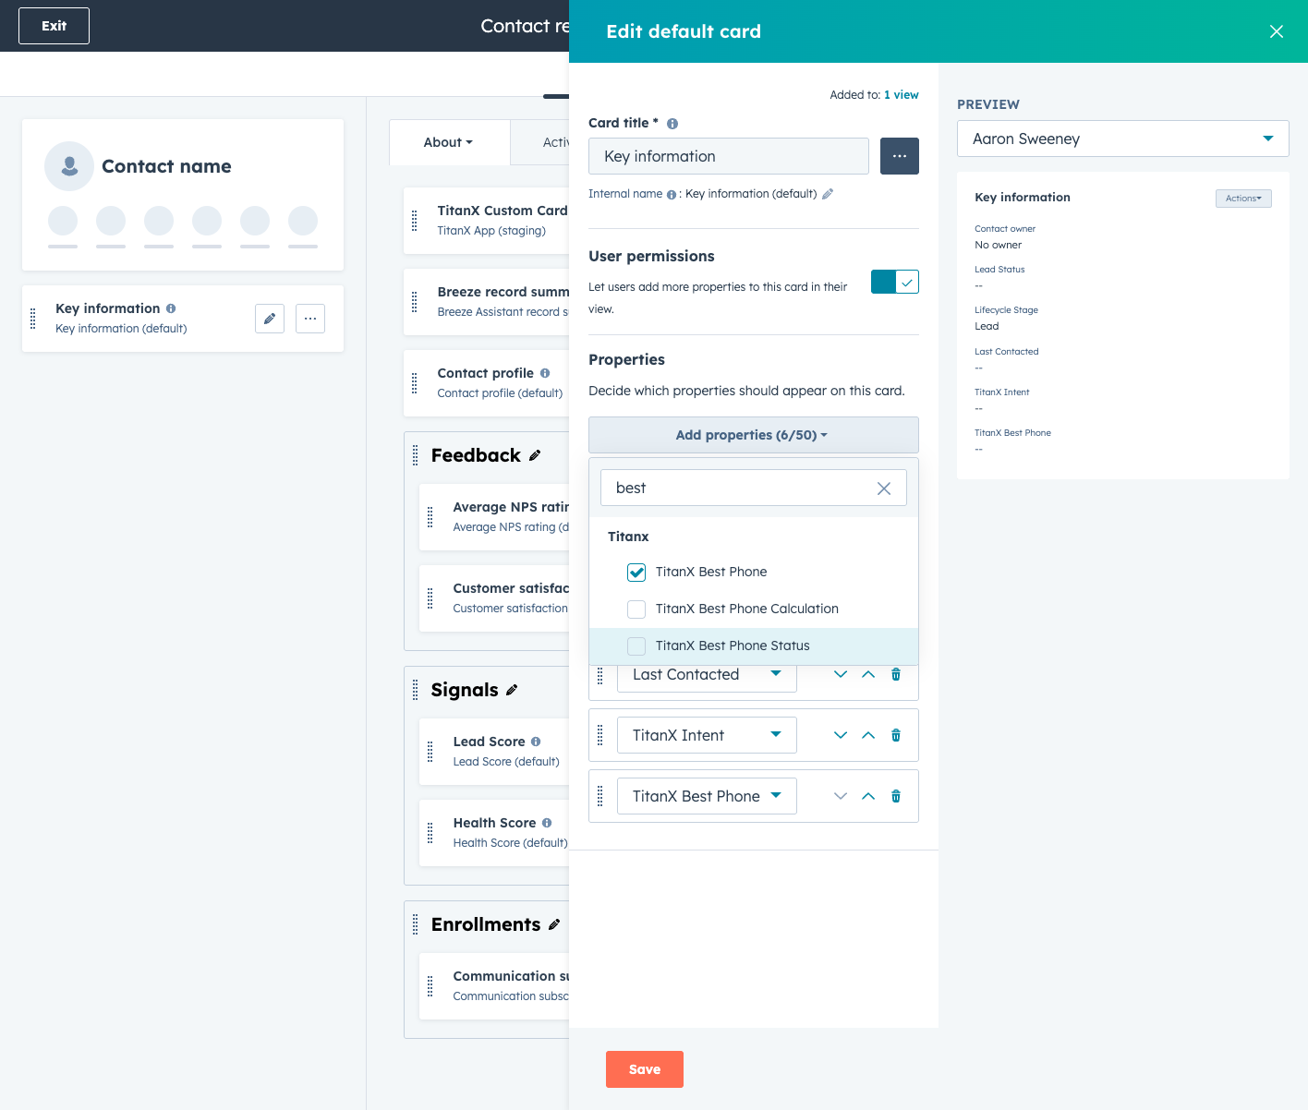Grab drag handle of TitanX Best Phone row

click(x=600, y=796)
